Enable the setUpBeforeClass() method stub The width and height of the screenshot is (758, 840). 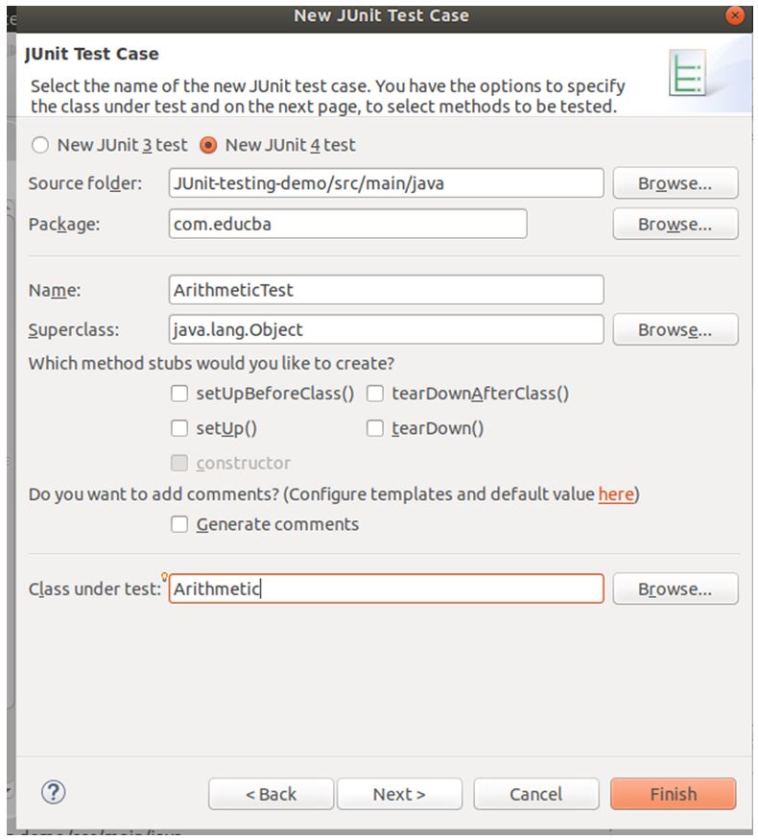click(178, 394)
